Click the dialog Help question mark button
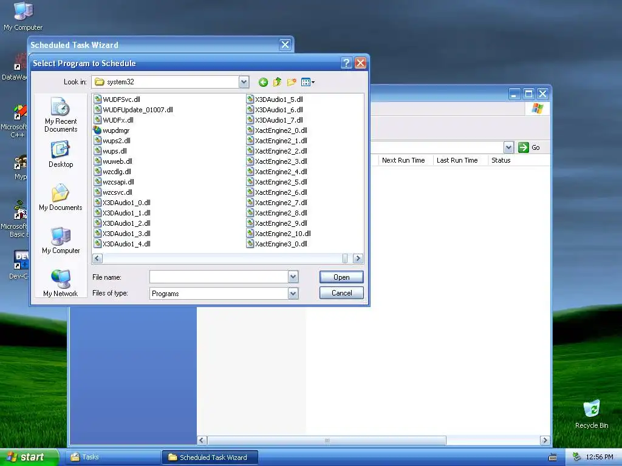 tap(346, 63)
